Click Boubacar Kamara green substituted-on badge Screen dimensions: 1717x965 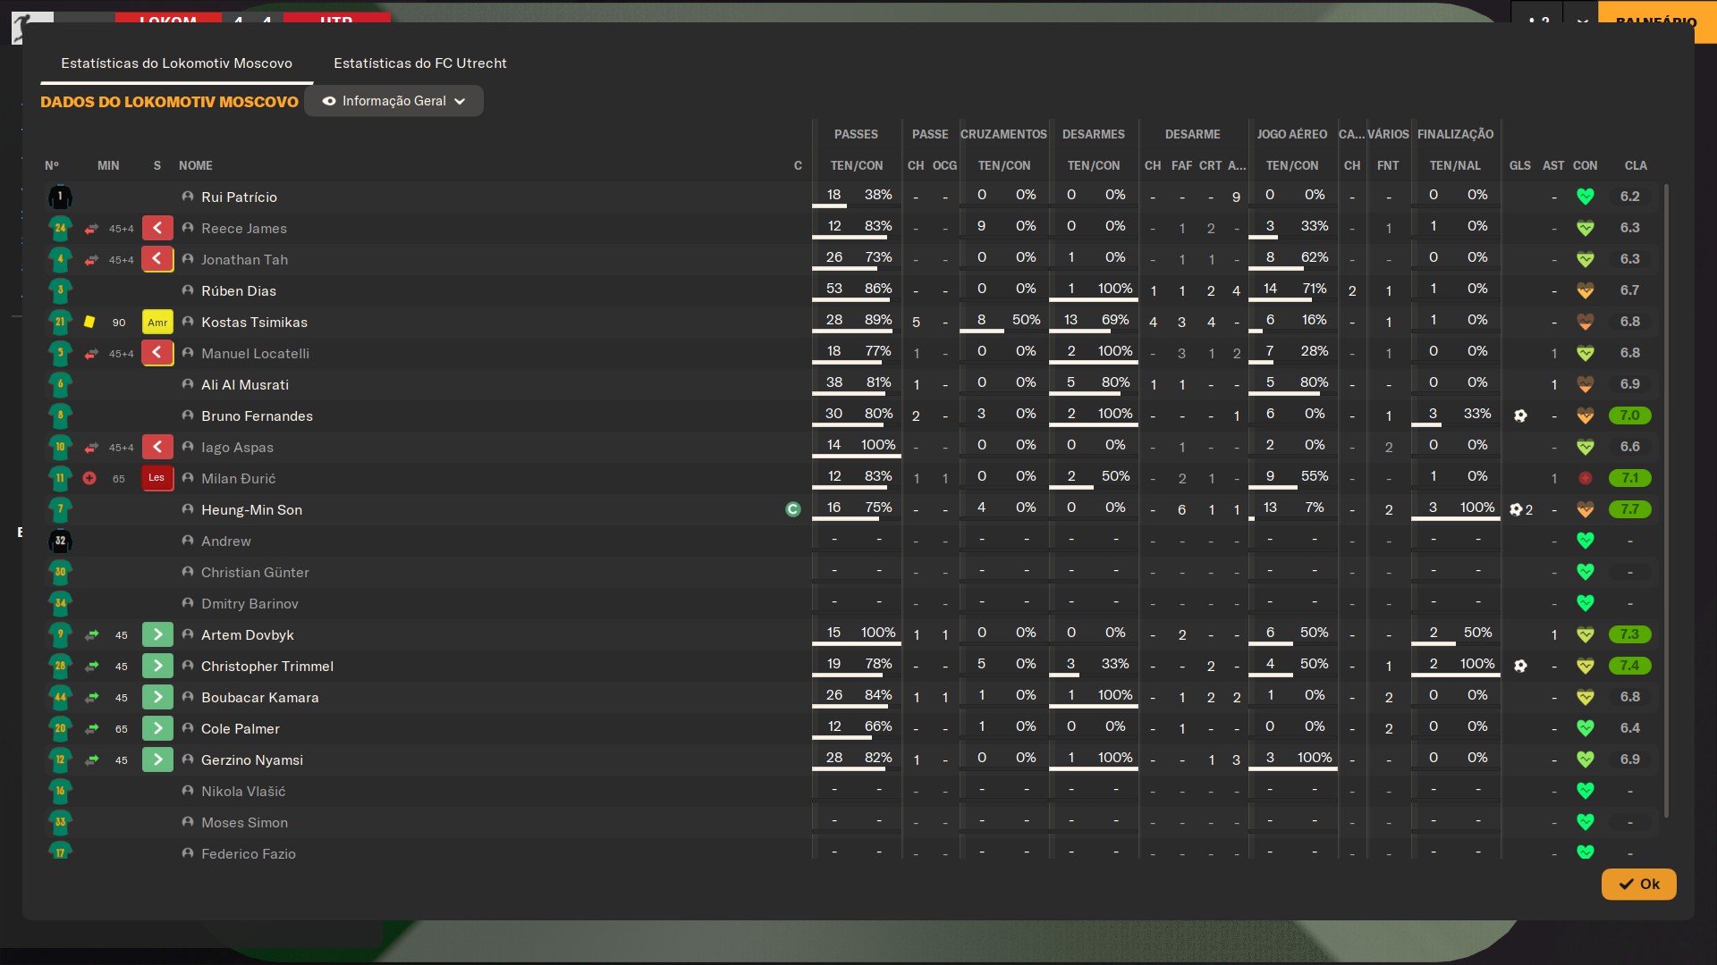pyautogui.click(x=157, y=697)
